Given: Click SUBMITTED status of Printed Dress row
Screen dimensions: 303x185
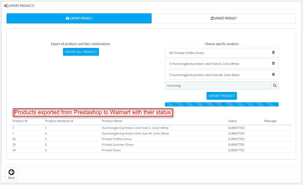Looking at the screenshot, I should (236, 150).
